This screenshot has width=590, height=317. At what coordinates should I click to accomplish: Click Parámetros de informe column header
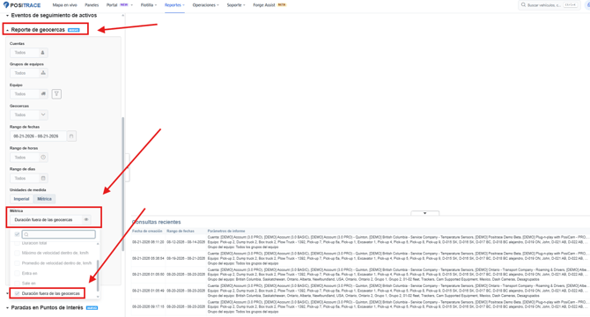[x=226, y=231]
